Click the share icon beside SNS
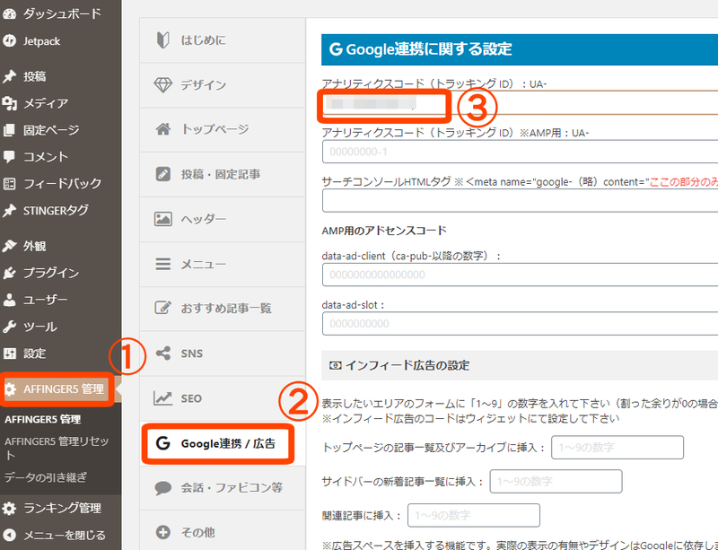The height and width of the screenshot is (550, 718). point(163,354)
